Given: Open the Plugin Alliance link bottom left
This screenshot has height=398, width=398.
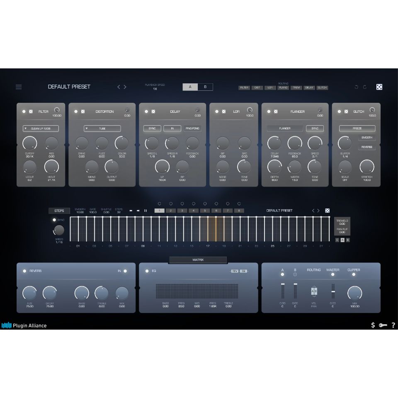Looking at the screenshot, I should [24, 325].
